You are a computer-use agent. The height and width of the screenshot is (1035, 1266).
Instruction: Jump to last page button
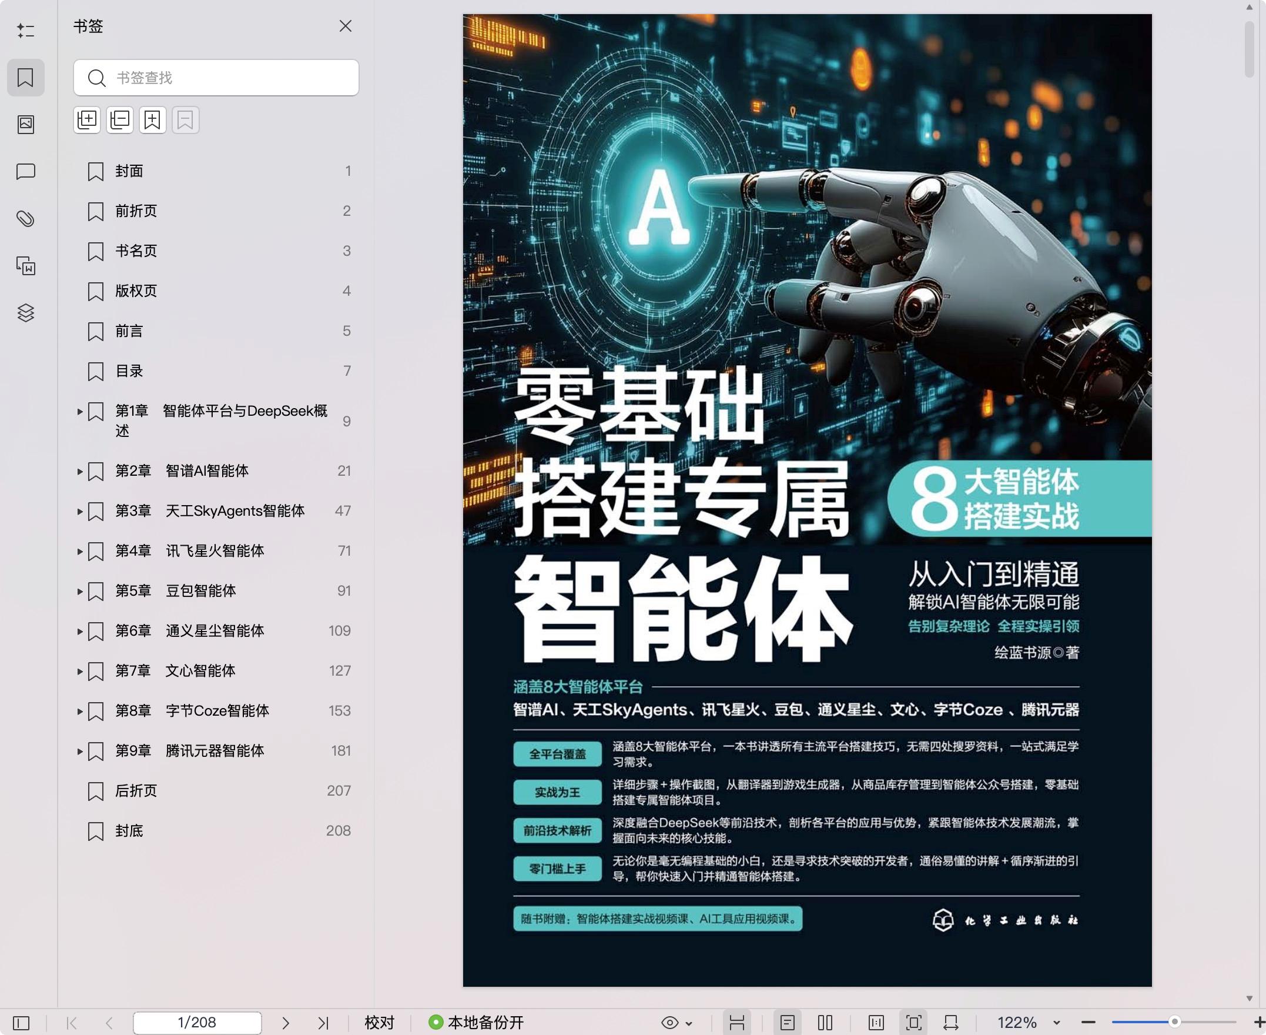[323, 1023]
